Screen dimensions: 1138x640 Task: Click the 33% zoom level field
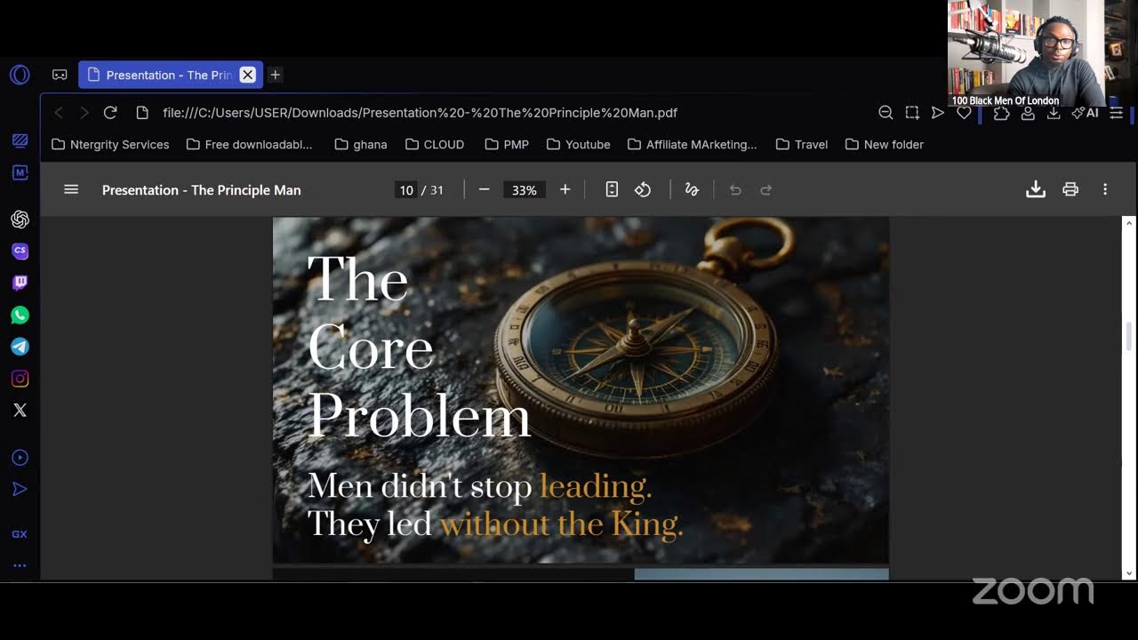pyautogui.click(x=525, y=190)
